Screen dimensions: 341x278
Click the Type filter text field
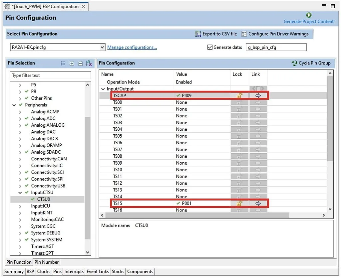50,75
